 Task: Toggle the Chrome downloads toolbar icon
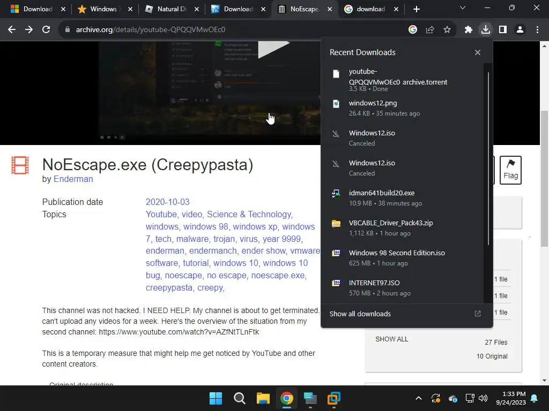point(486,30)
